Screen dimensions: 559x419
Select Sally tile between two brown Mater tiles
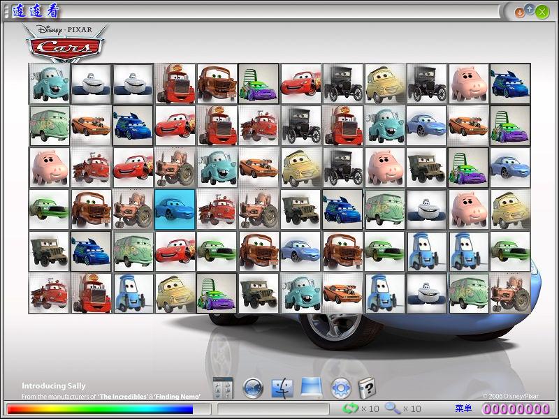[x=300, y=251]
